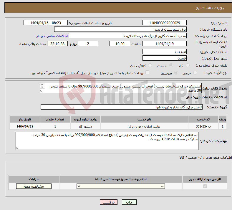Click unit cell دستور کار

click(85, 126)
